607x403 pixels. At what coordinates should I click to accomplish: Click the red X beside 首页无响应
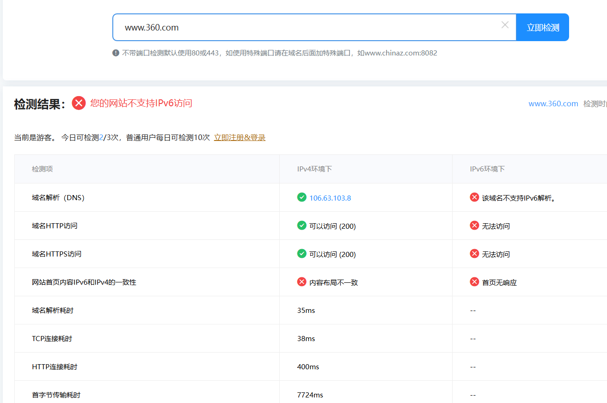click(x=474, y=282)
